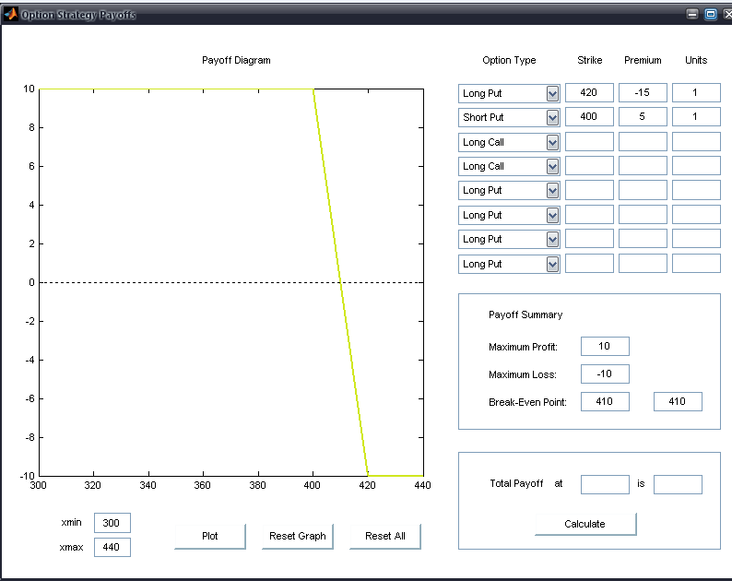Click the empty Premium field in the fourth row
The image size is (732, 581).
pos(643,165)
